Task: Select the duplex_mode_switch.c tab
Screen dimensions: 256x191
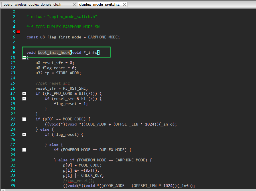Action: coord(99,4)
